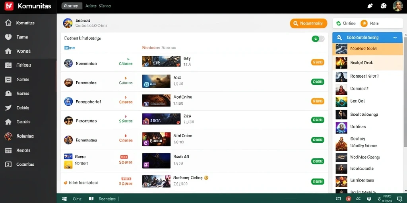Click the list icon next to Kenals

[8, 150]
